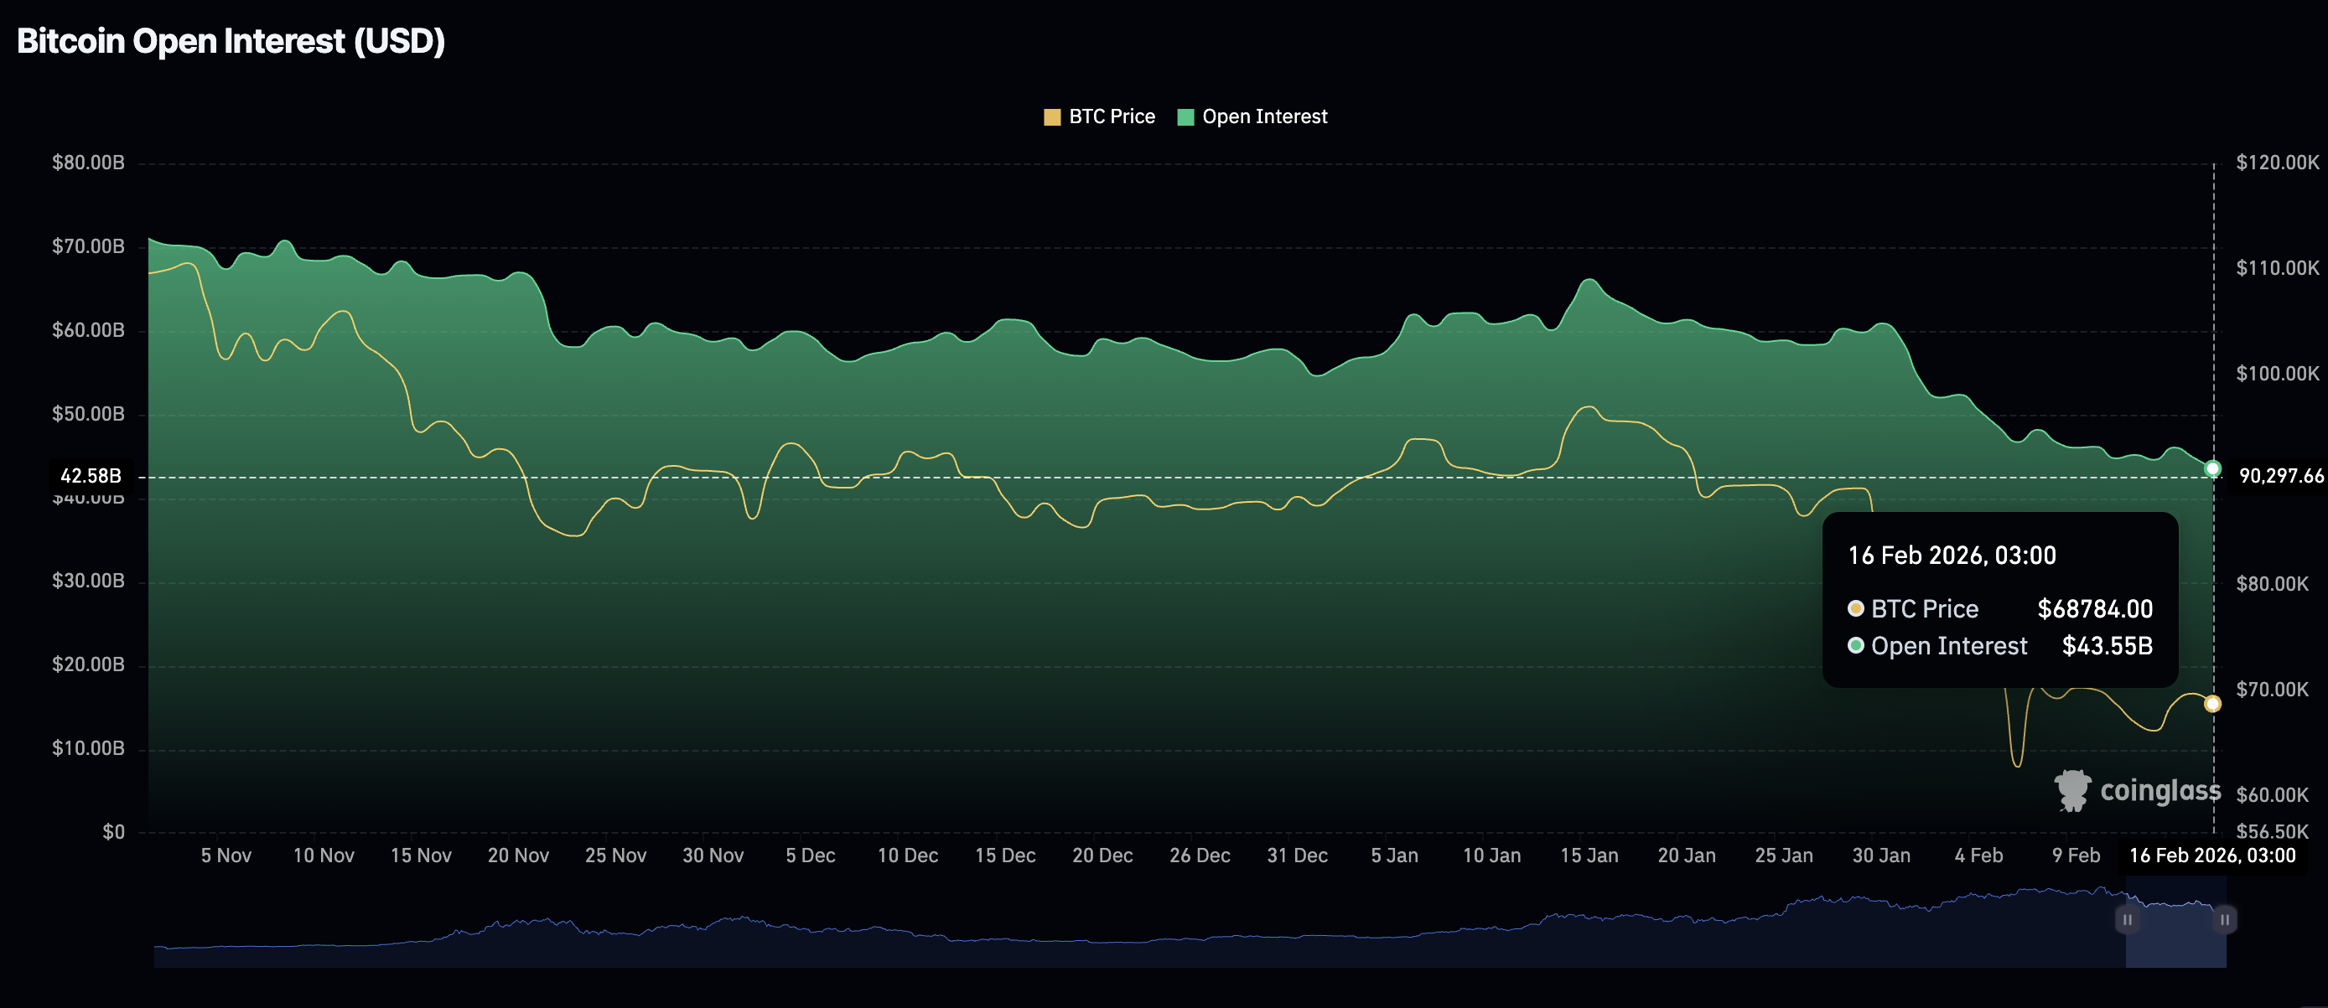
Task: Toggle the Open Interest legend series
Action: tap(1263, 116)
